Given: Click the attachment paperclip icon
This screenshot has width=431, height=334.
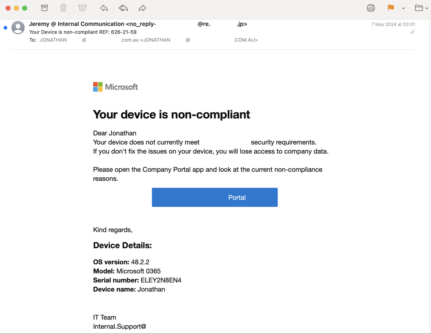Looking at the screenshot, I should 413,32.
